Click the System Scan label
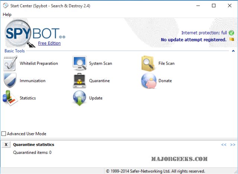Screen dimensions: 238x174 coord(100,63)
